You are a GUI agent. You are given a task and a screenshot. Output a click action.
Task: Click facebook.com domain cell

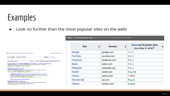[109, 60]
